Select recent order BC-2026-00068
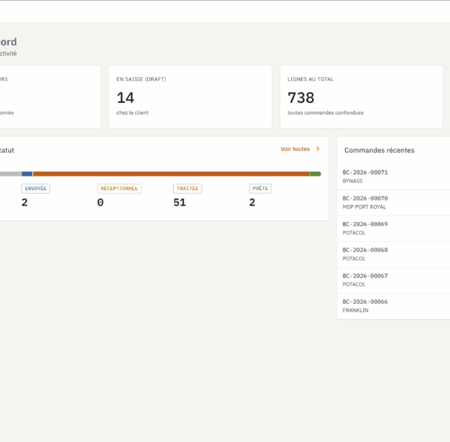 pos(394,254)
